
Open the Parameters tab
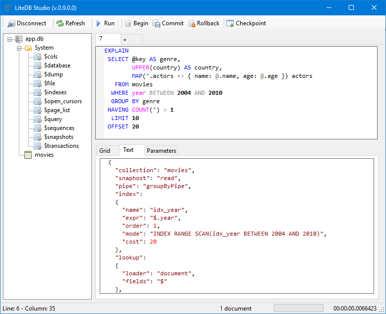pyautogui.click(x=161, y=150)
